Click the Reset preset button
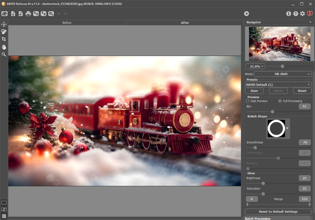This screenshot has width=315, height=220. (302, 91)
